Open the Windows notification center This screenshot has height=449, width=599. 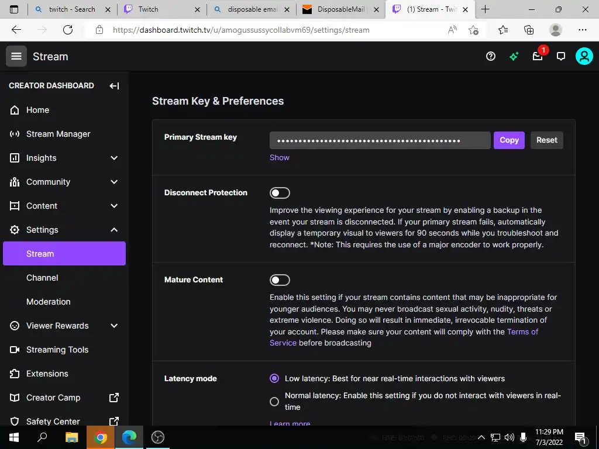[x=580, y=437]
